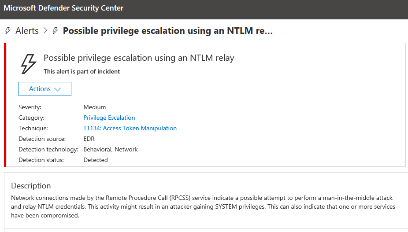Screen dimensions: 408x232
Task: Click the lightning icon before the breadcrumb alert title
Action: 55,31
